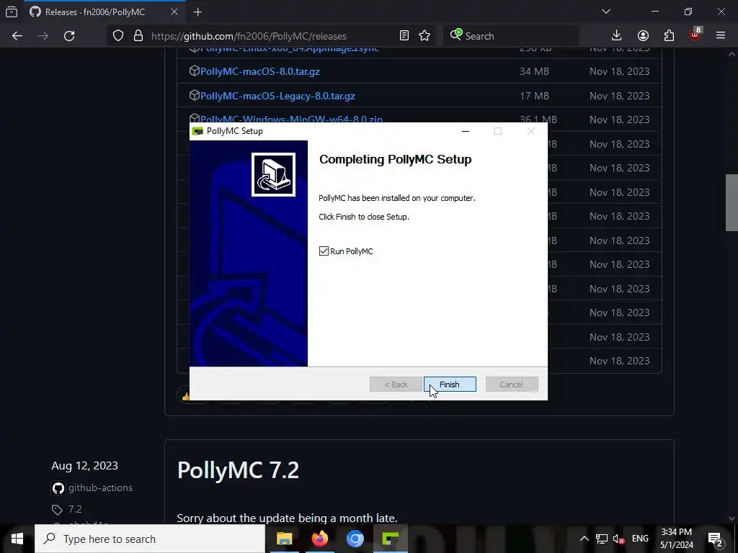Screen dimensions: 738x553
Task: Open PollyMC-Windows-MinGW-w64-8.0.zip link
Action: 291,119
